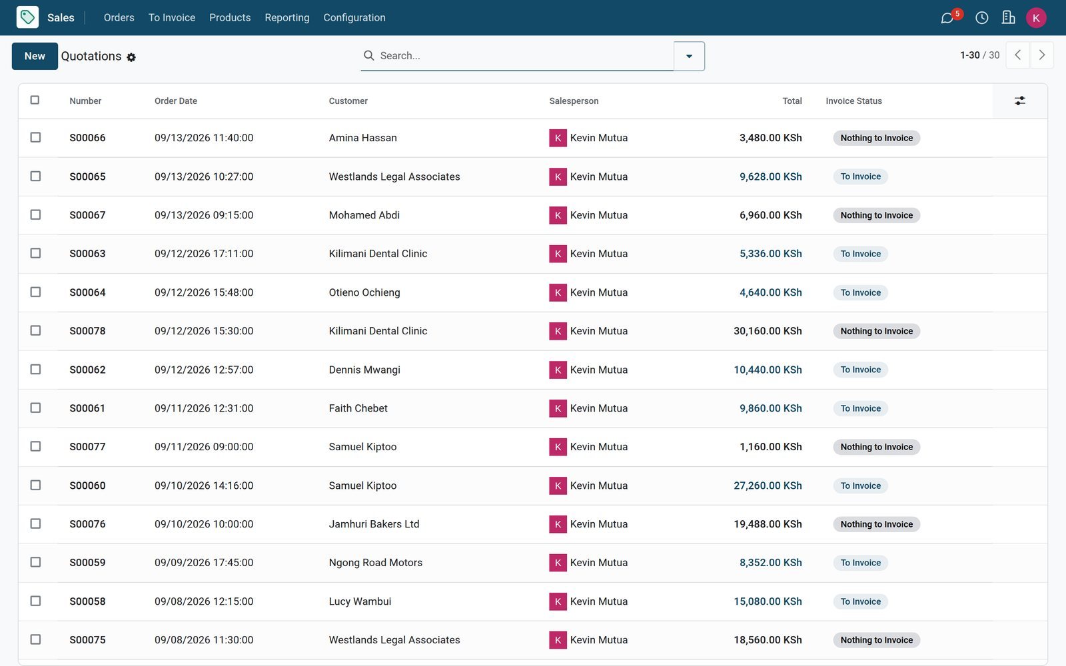Click salesperson avatar in S00064 row
The height and width of the screenshot is (666, 1066).
558,292
